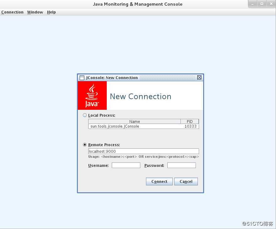
Task: Click the dialog window icon in title bar
Action: coord(82,78)
